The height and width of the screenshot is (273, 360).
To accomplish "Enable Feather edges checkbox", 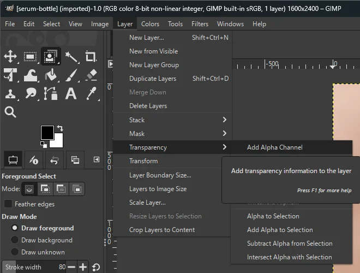I will 8,204.
